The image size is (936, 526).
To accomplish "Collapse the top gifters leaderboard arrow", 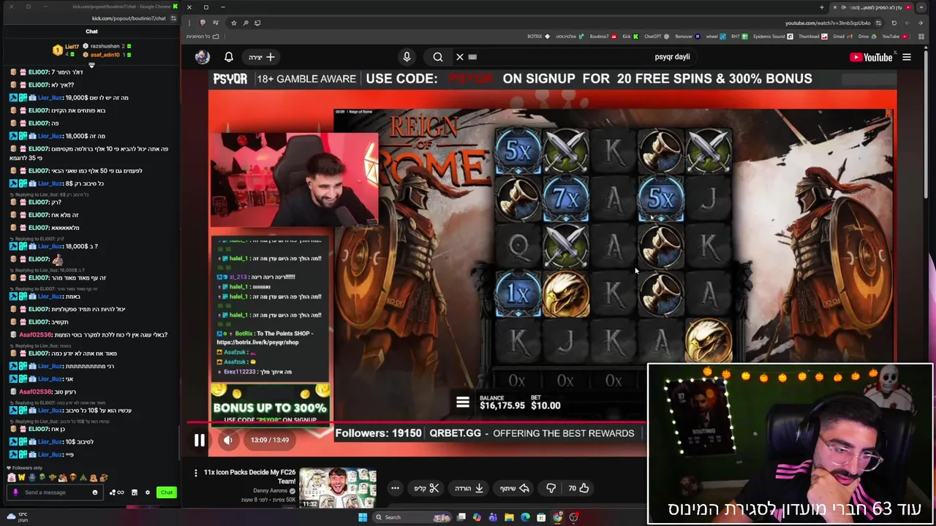I will [x=91, y=65].
